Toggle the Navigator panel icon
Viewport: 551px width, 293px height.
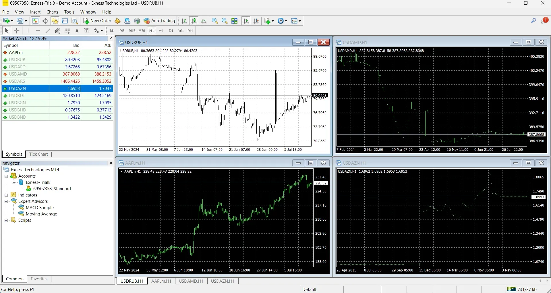tap(55, 21)
